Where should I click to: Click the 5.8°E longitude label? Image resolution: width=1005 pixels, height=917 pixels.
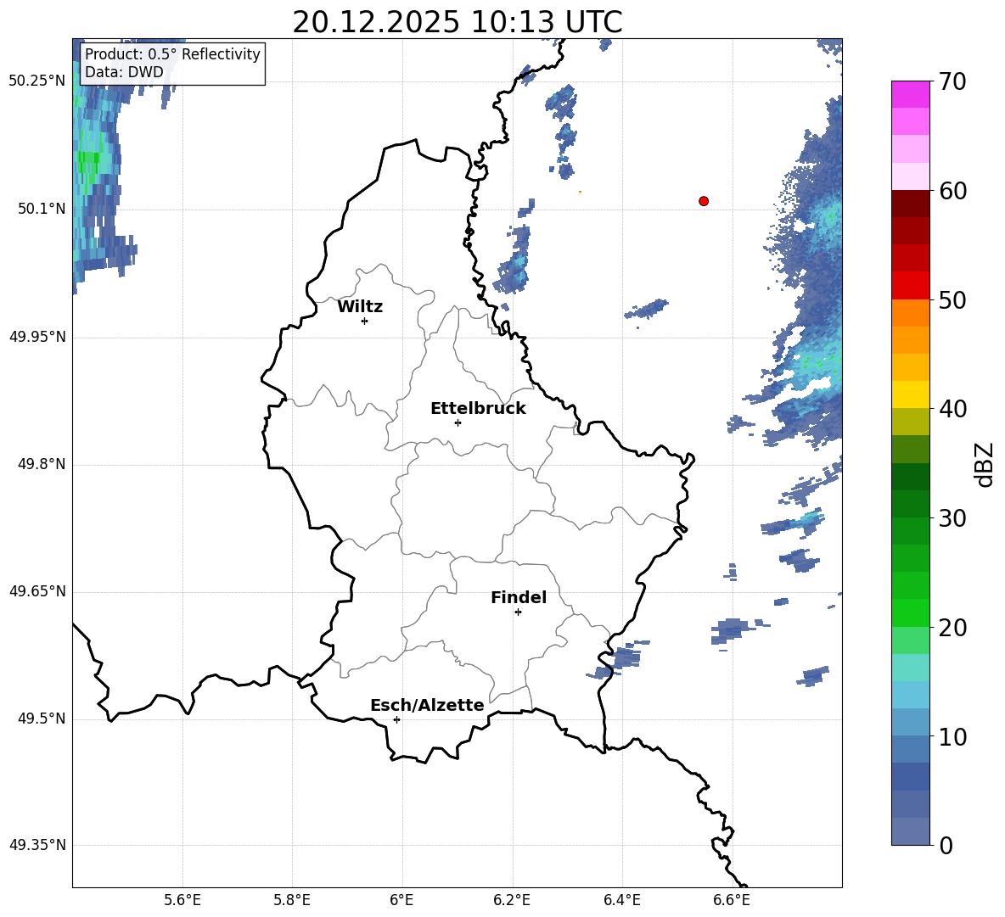pos(292,900)
